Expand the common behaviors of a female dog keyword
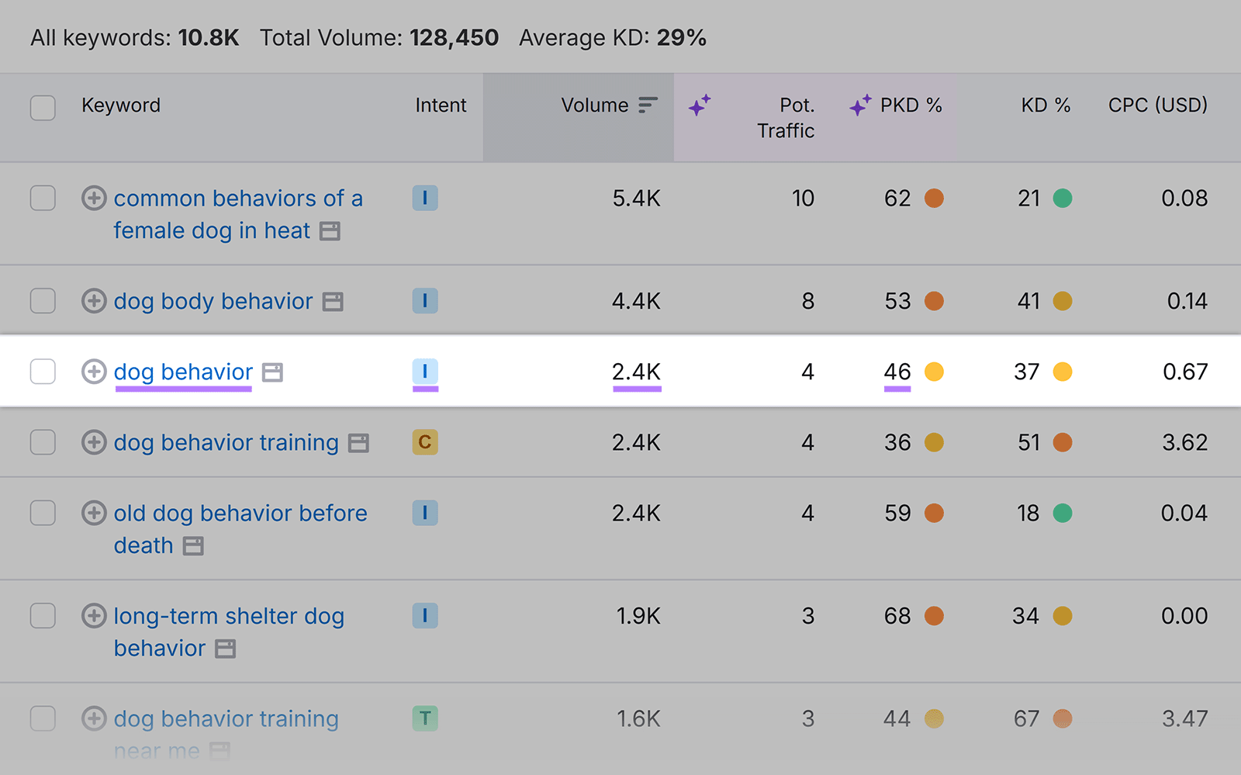Viewport: 1241px width, 775px height. (x=94, y=199)
